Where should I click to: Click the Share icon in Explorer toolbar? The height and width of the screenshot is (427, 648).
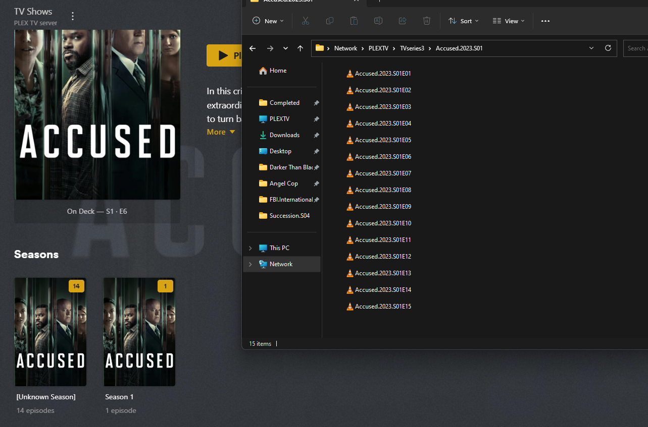pyautogui.click(x=403, y=21)
